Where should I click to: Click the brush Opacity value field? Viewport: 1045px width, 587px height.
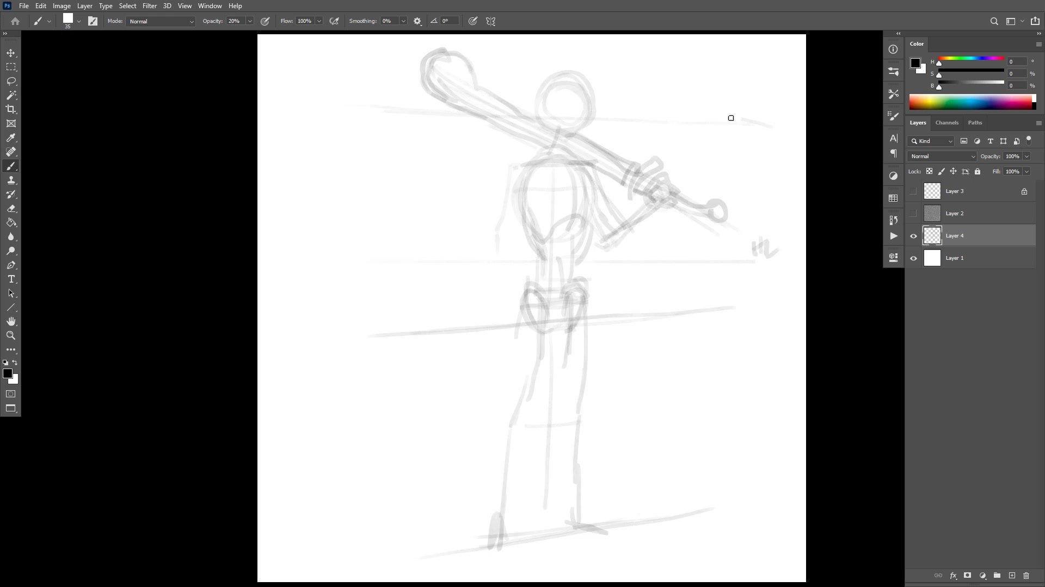[235, 21]
